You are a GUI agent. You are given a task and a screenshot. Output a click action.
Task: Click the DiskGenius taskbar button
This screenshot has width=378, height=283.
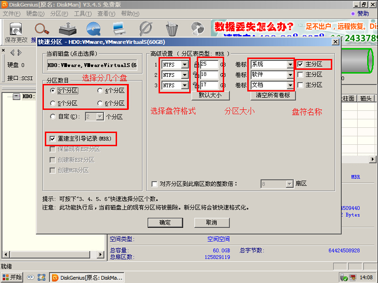tap(87, 277)
